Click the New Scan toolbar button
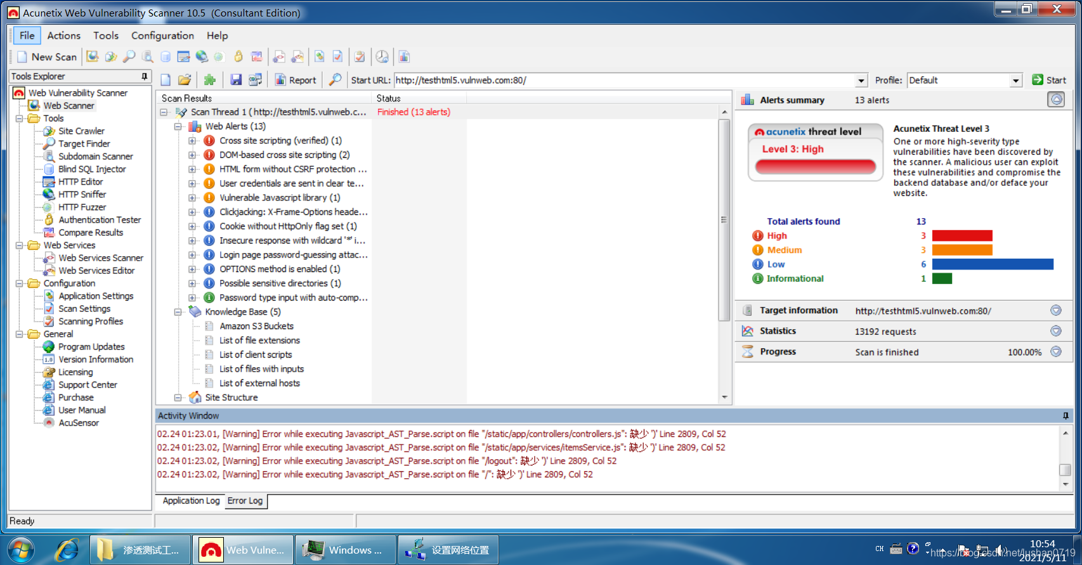Screen dimensions: 1082x565 tap(46, 57)
